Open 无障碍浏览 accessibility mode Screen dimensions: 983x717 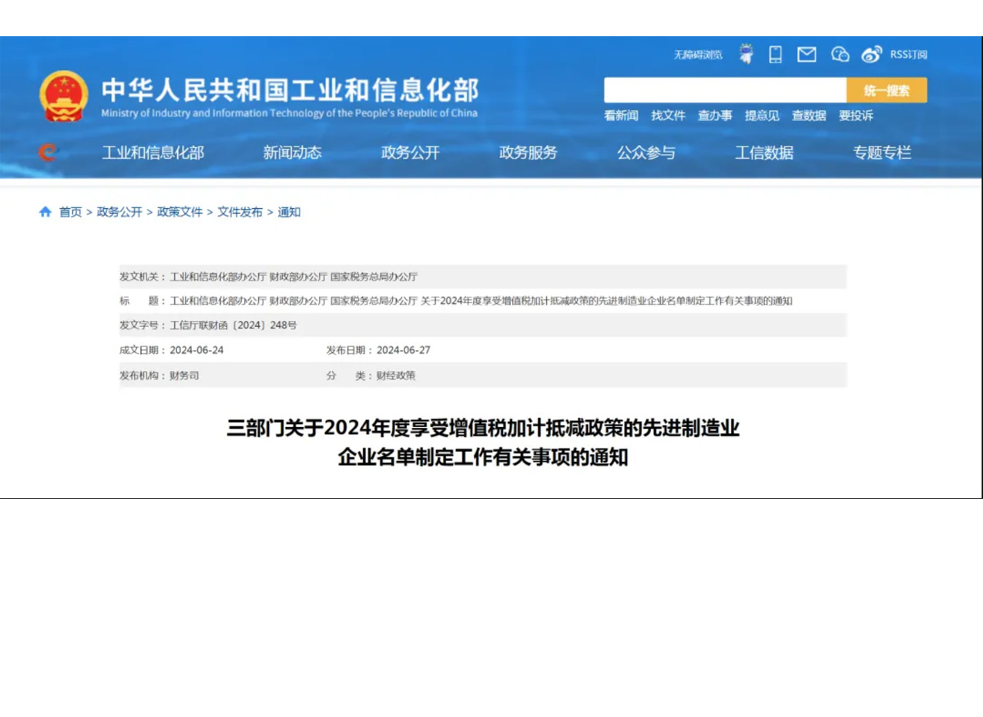coord(698,55)
